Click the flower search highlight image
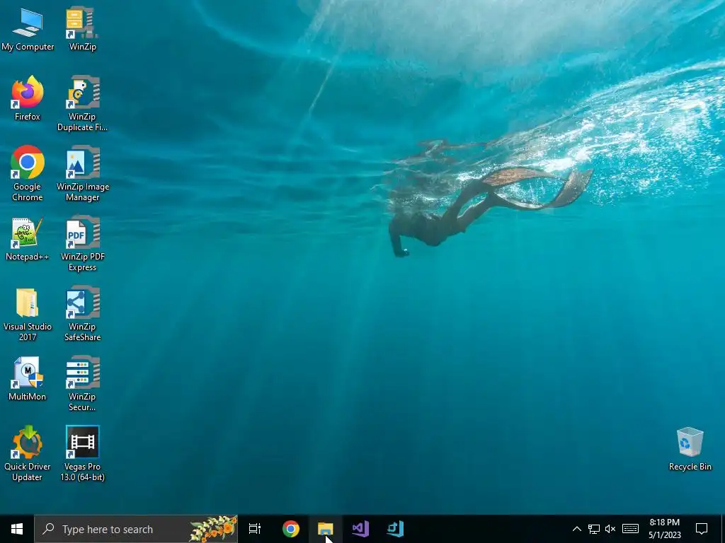Screen dimensions: 725x543 (x=214, y=529)
